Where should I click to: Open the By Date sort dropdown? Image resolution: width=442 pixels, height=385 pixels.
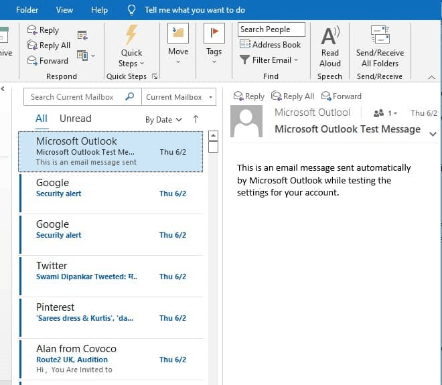coord(163,119)
